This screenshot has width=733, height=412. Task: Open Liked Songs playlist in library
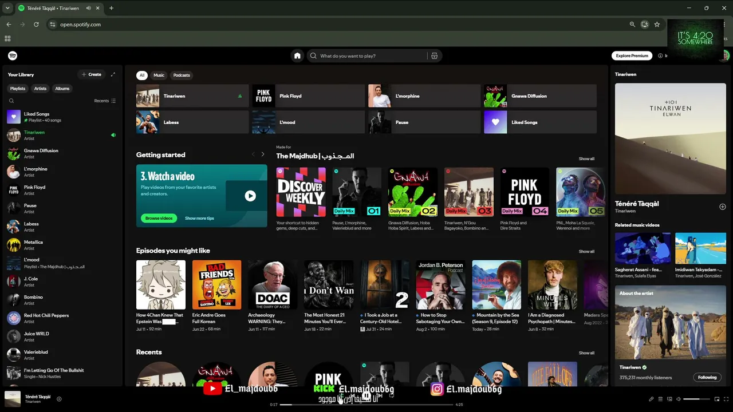(61, 117)
